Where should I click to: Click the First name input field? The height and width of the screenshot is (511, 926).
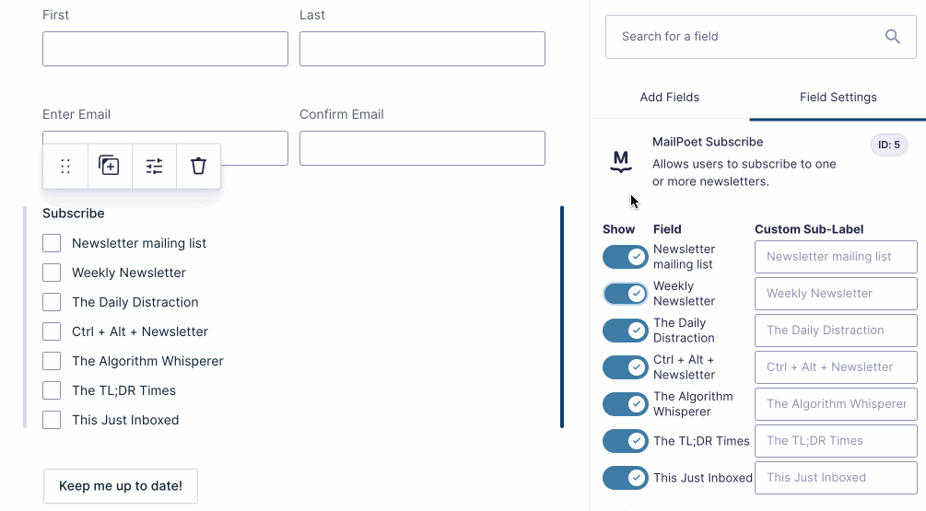(165, 49)
